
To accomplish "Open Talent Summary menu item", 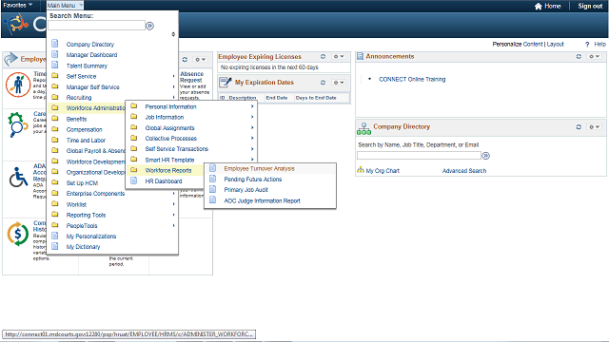I will 87,66.
